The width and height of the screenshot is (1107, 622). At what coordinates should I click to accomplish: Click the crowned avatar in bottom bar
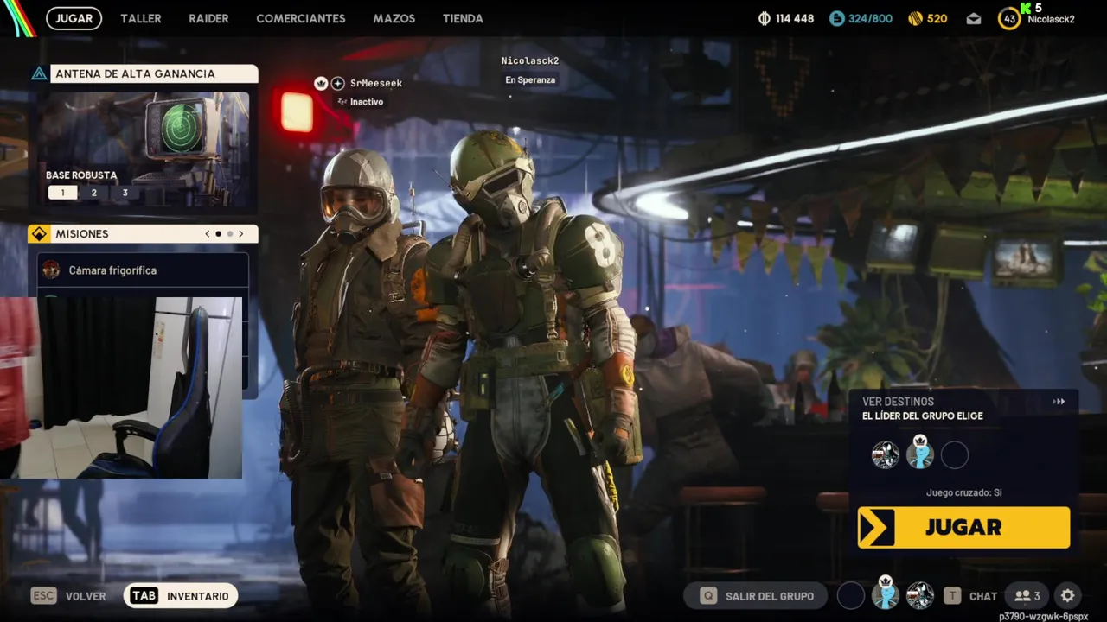click(885, 593)
